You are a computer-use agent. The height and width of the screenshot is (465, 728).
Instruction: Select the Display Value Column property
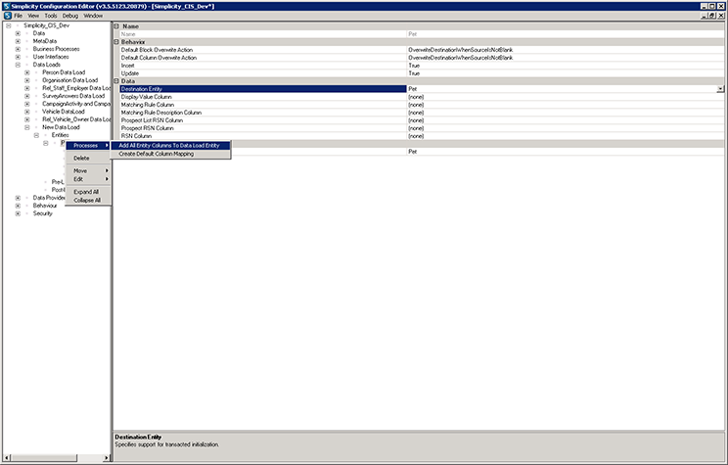coord(263,97)
